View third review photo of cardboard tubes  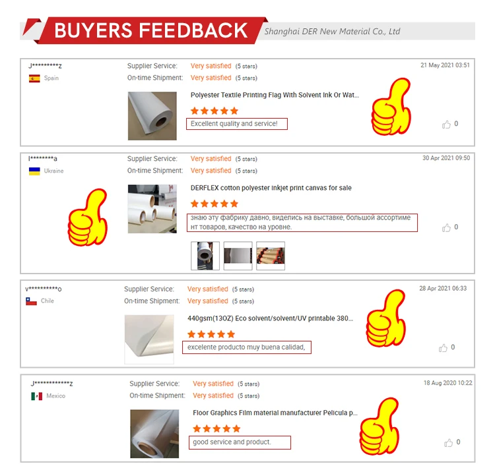click(271, 256)
